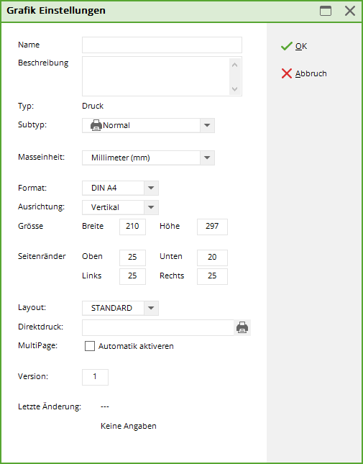Confirm with the OK button
Viewport: 363px width, 464px height.
[x=294, y=46]
